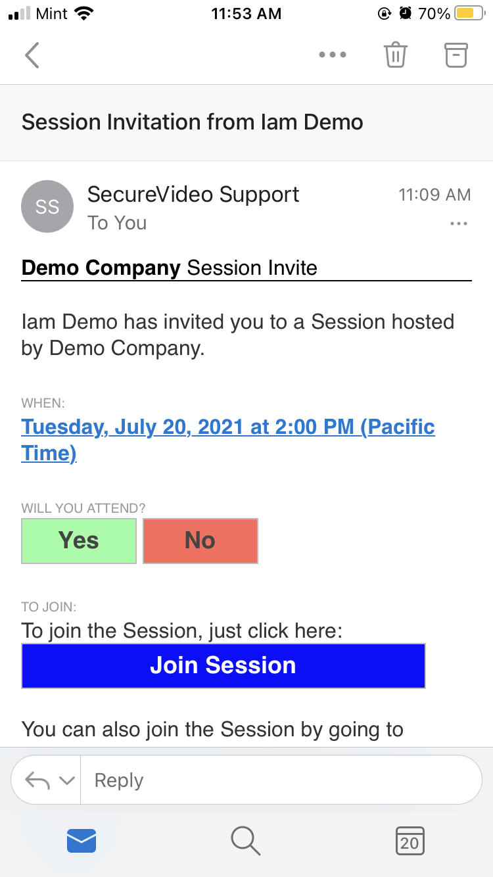Archive the message using the archive icon
Image resolution: width=493 pixels, height=877 pixels.
[x=456, y=55]
